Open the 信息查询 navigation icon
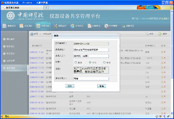Screen dimensions: 174x119 pos(4,26)
